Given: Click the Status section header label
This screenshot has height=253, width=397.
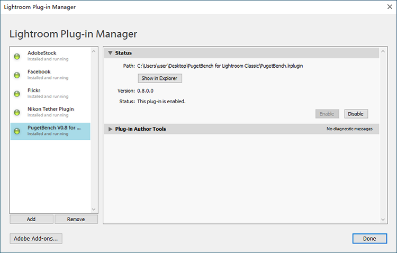Looking at the screenshot, I should click(123, 53).
